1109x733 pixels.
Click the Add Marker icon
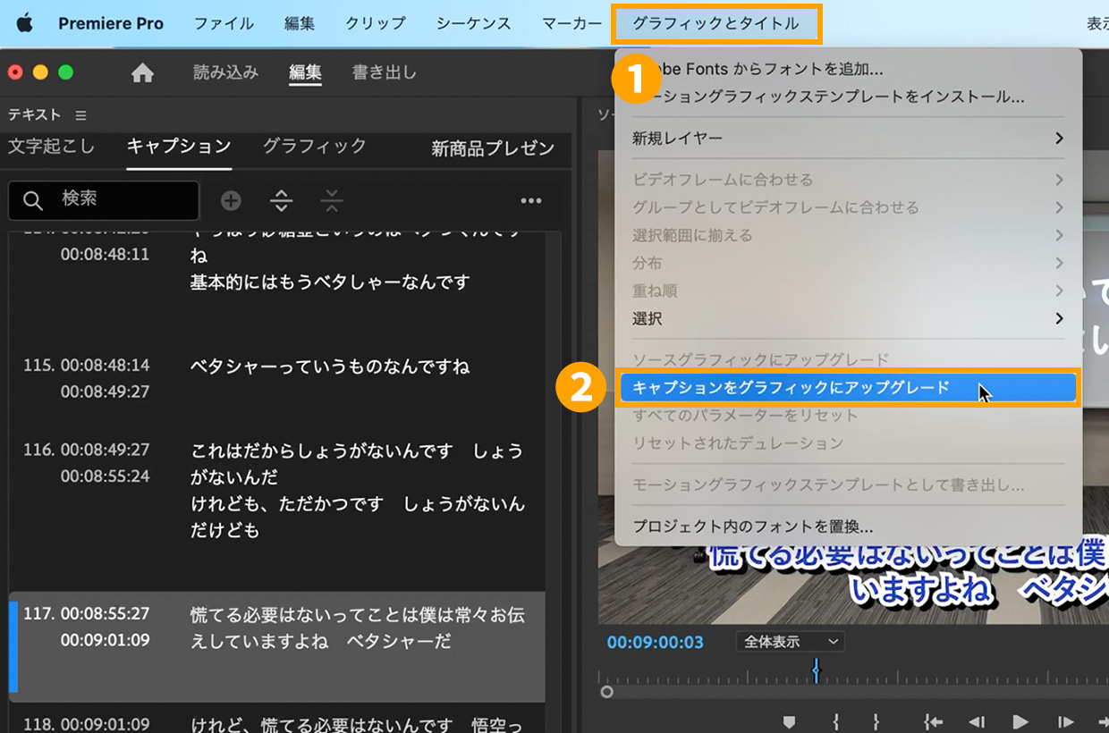[789, 721]
